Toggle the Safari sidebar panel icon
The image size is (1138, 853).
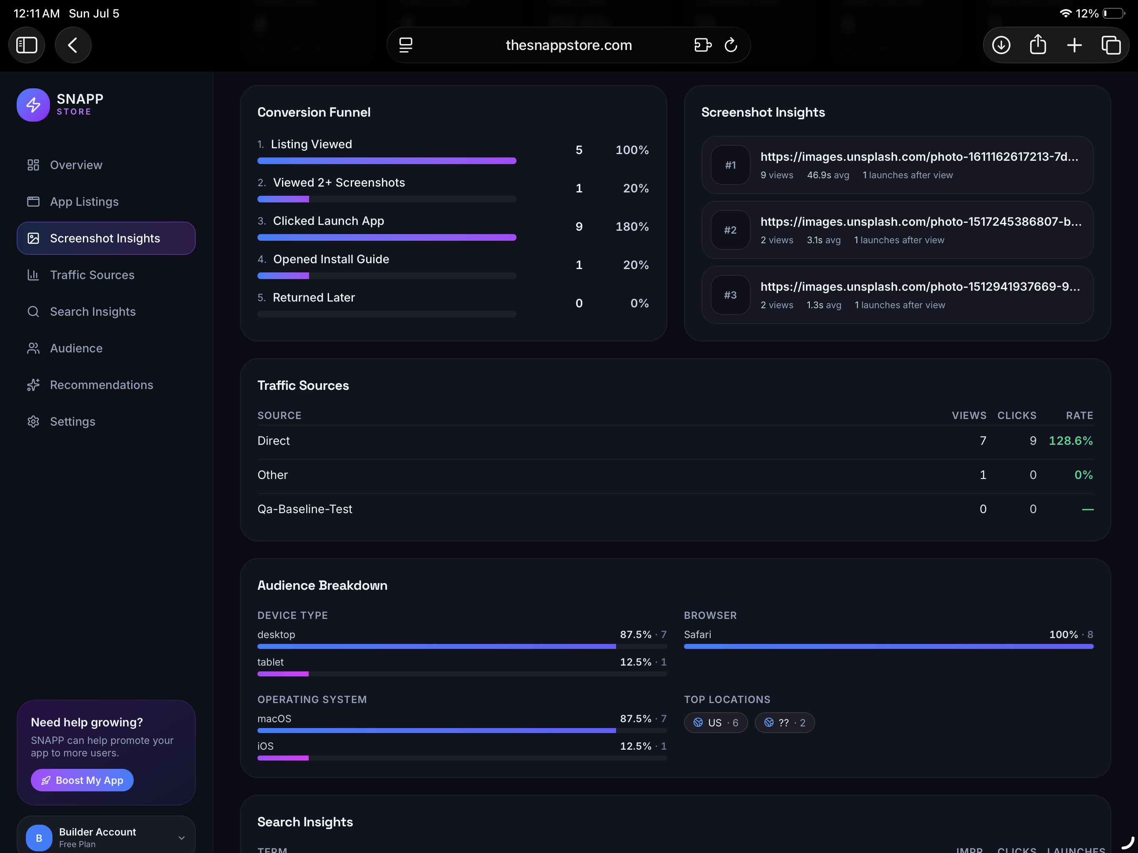click(27, 45)
